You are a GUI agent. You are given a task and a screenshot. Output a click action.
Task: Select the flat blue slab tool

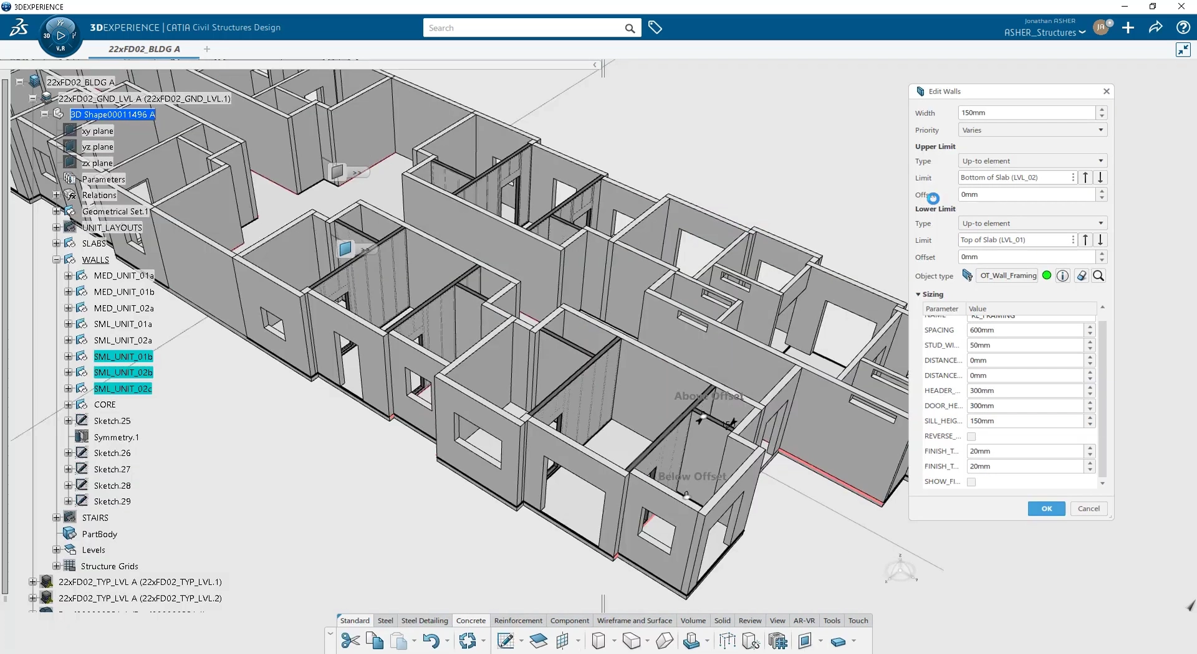click(x=838, y=642)
